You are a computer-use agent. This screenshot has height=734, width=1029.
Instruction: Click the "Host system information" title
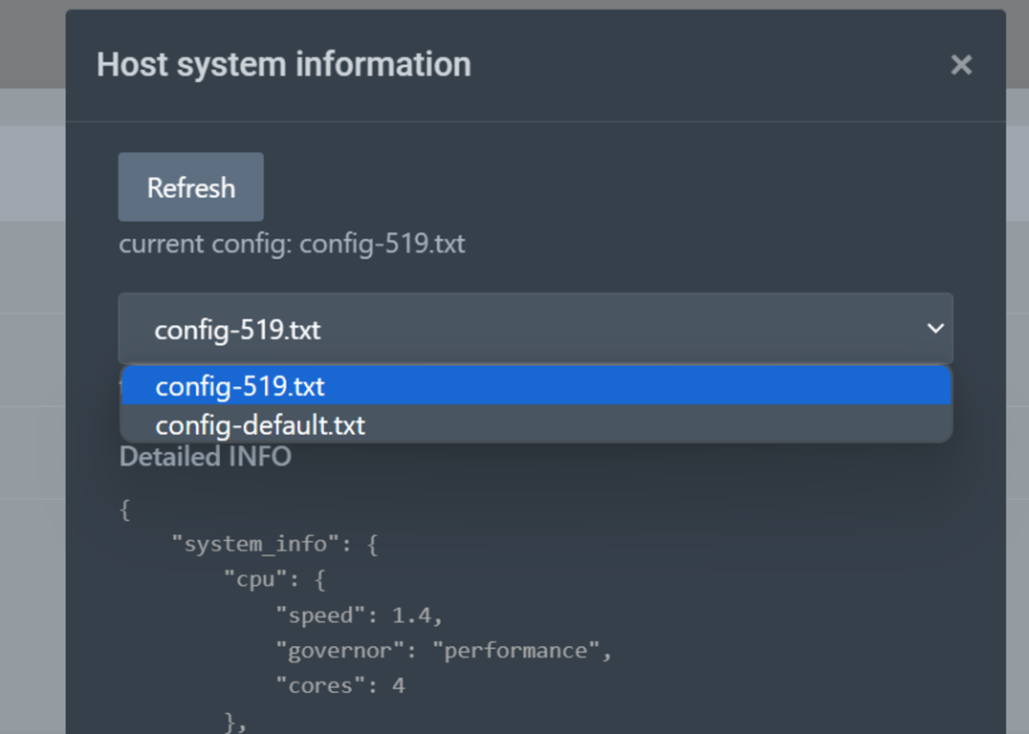[x=284, y=65]
